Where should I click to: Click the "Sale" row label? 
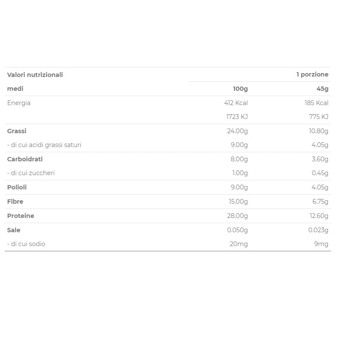tap(13, 230)
